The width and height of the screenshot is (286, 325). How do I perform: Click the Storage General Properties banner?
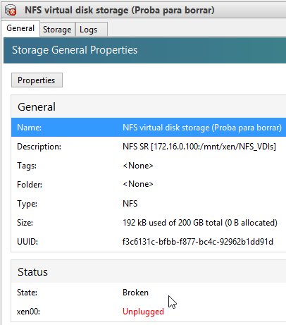144,50
